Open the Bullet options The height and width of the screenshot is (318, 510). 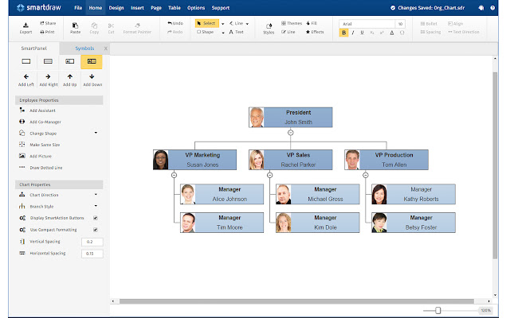429,24
